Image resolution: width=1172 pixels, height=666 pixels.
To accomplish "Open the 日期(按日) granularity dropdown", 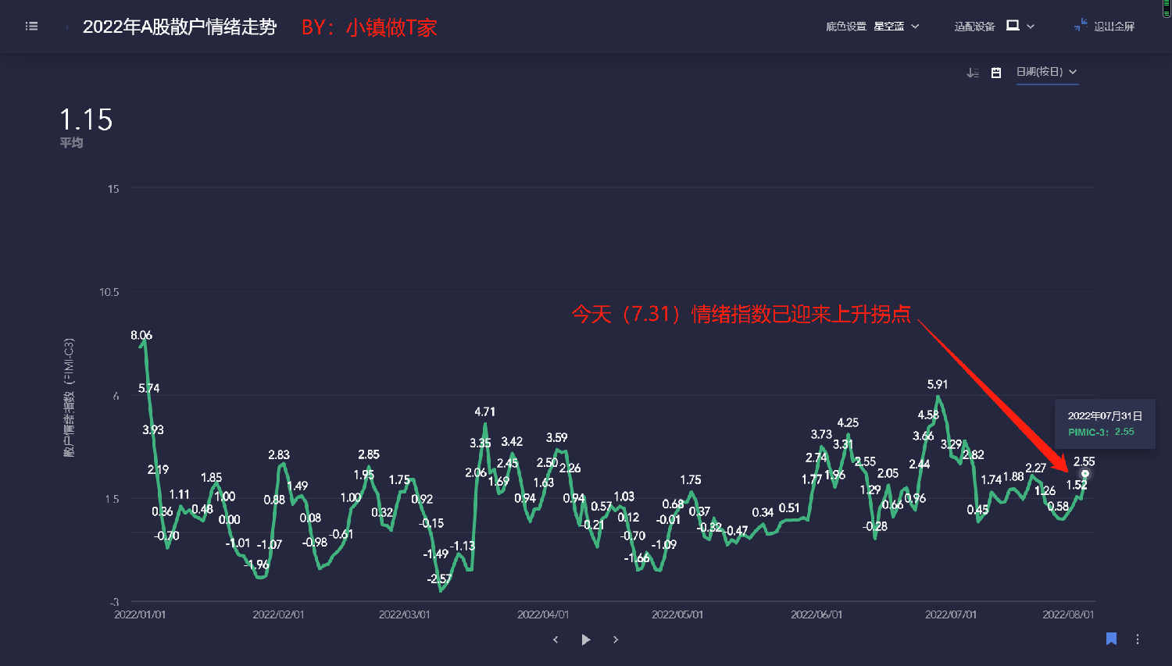I will coord(1046,72).
